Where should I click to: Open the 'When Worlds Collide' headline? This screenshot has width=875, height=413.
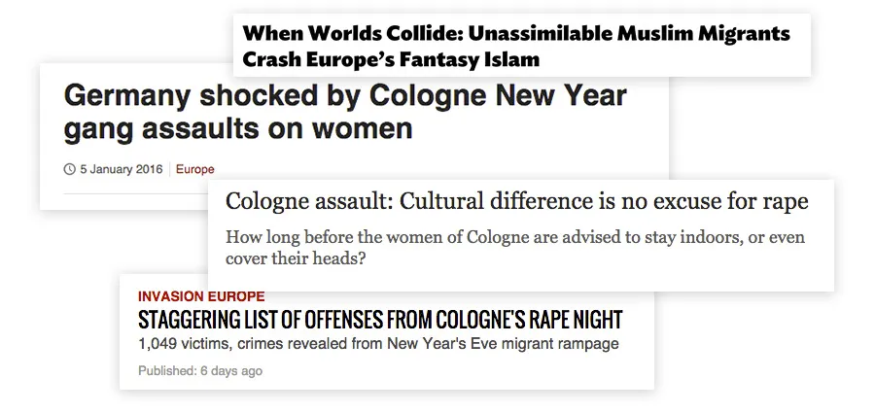[516, 46]
